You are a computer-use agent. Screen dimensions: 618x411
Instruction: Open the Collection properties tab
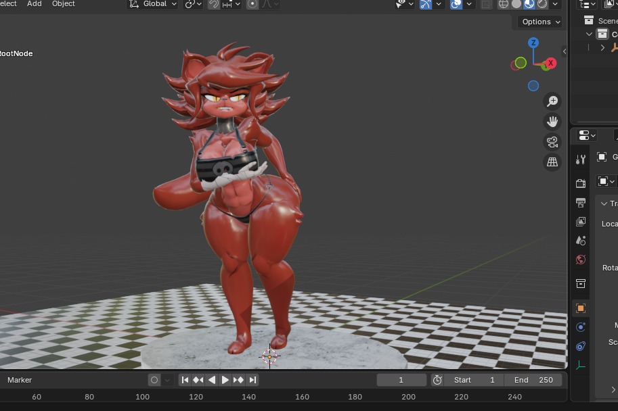581,283
